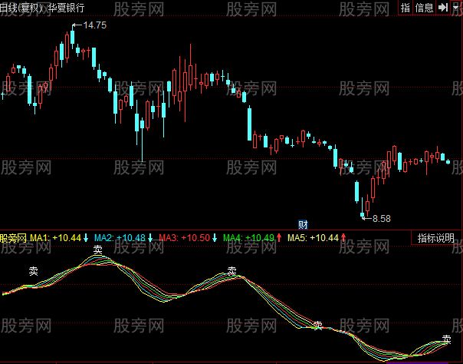Image resolution: width=463 pixels, height=364 pixels.
Task: Click the 指 indicator button
Action: point(406,7)
